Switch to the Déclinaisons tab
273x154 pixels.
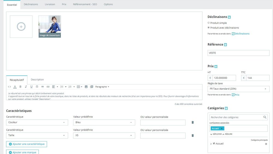tap(31, 4)
